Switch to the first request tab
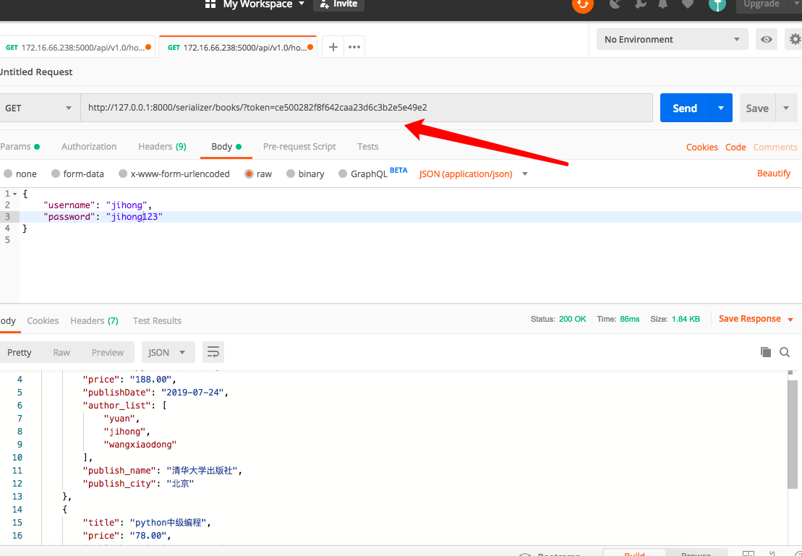 (78, 47)
